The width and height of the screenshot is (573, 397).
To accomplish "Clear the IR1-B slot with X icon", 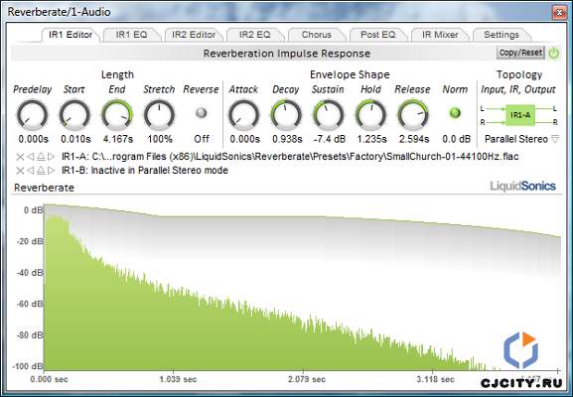I will 20,171.
